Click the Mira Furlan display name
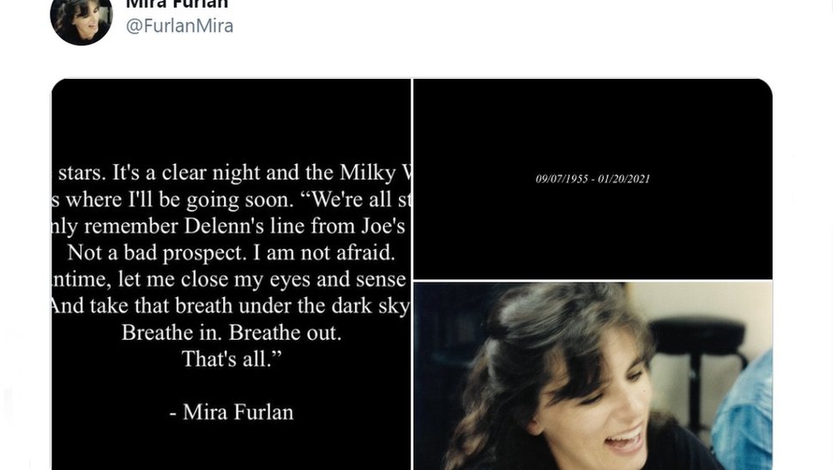The height and width of the screenshot is (470, 837). click(x=177, y=5)
